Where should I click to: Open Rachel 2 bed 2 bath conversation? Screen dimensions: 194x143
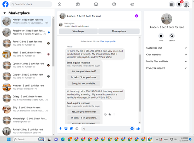click(26, 131)
